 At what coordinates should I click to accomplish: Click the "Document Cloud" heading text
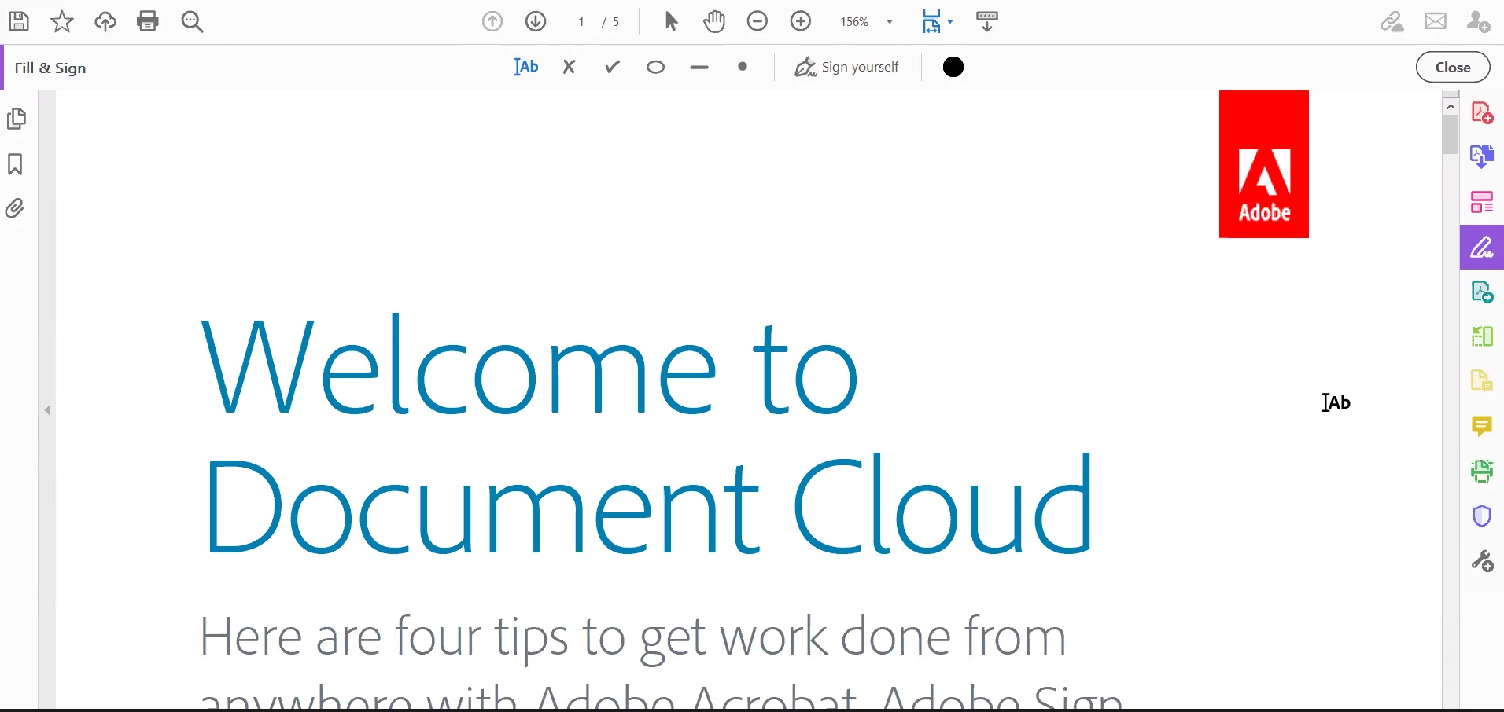649,505
